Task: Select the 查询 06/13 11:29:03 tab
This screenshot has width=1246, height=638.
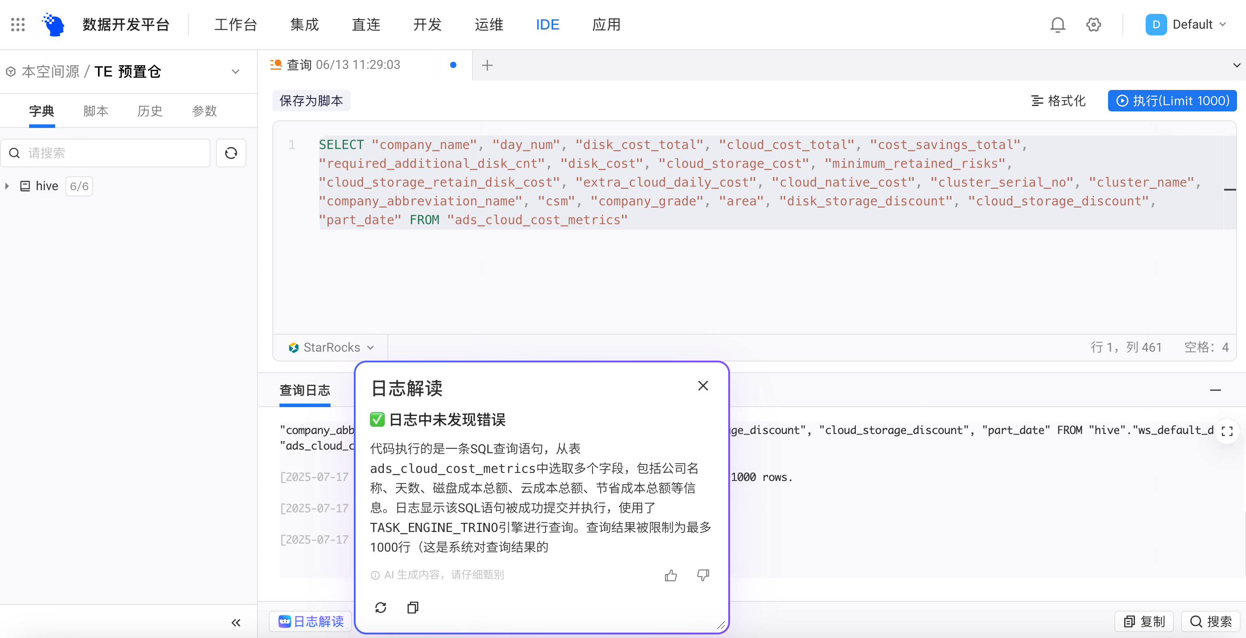Action: tap(365, 65)
